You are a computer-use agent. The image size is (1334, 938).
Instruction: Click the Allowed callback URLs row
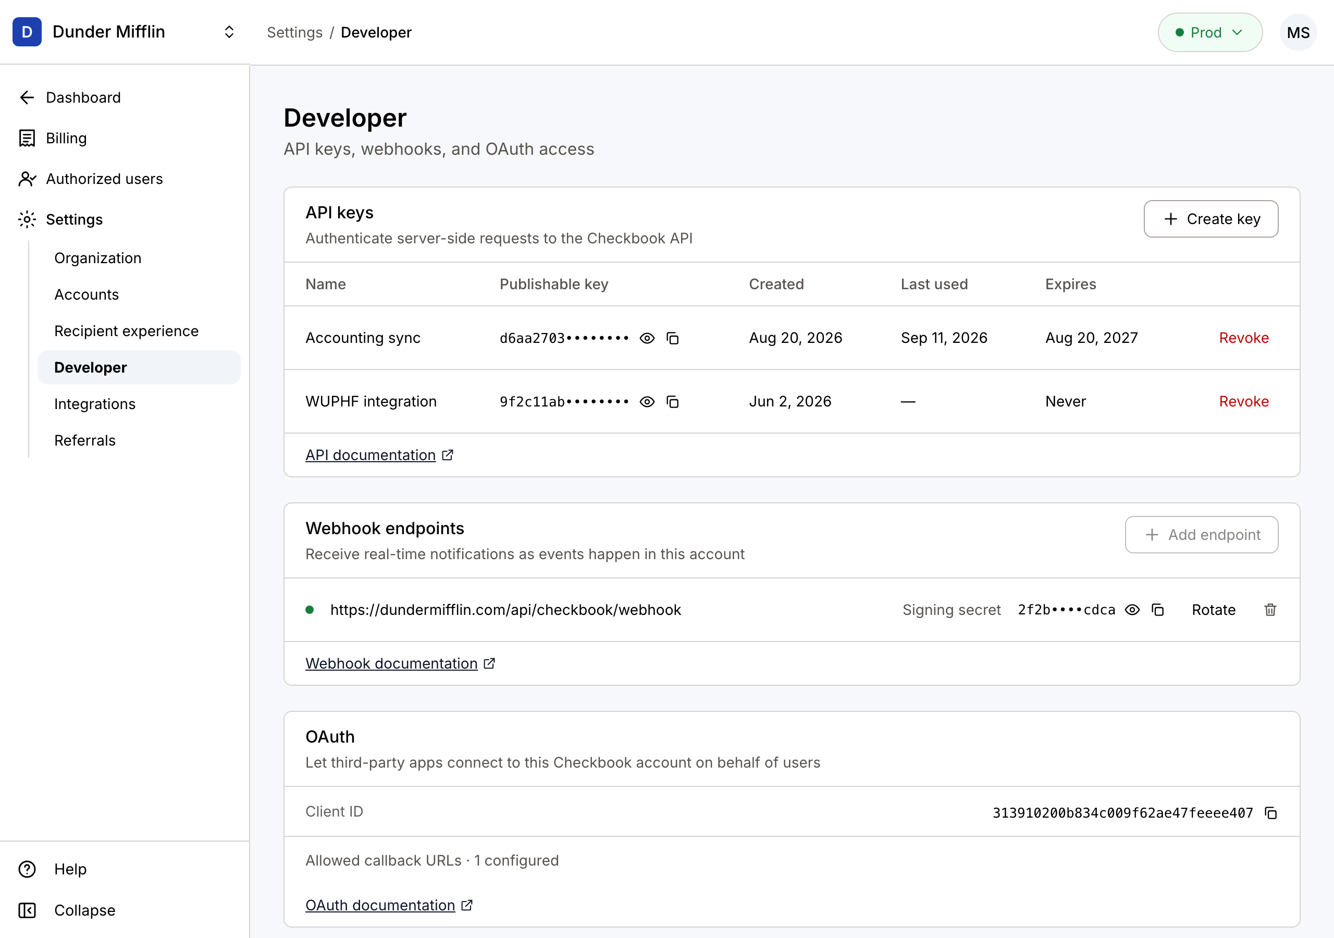coord(792,861)
